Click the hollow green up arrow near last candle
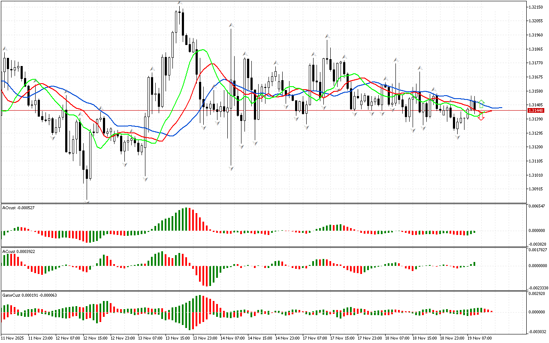This screenshot has height=343, width=549. (x=481, y=103)
